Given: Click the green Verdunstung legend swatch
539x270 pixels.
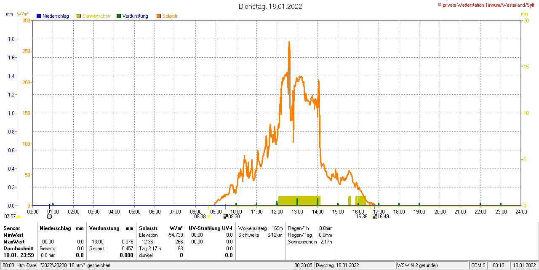Looking at the screenshot, I should (x=119, y=16).
